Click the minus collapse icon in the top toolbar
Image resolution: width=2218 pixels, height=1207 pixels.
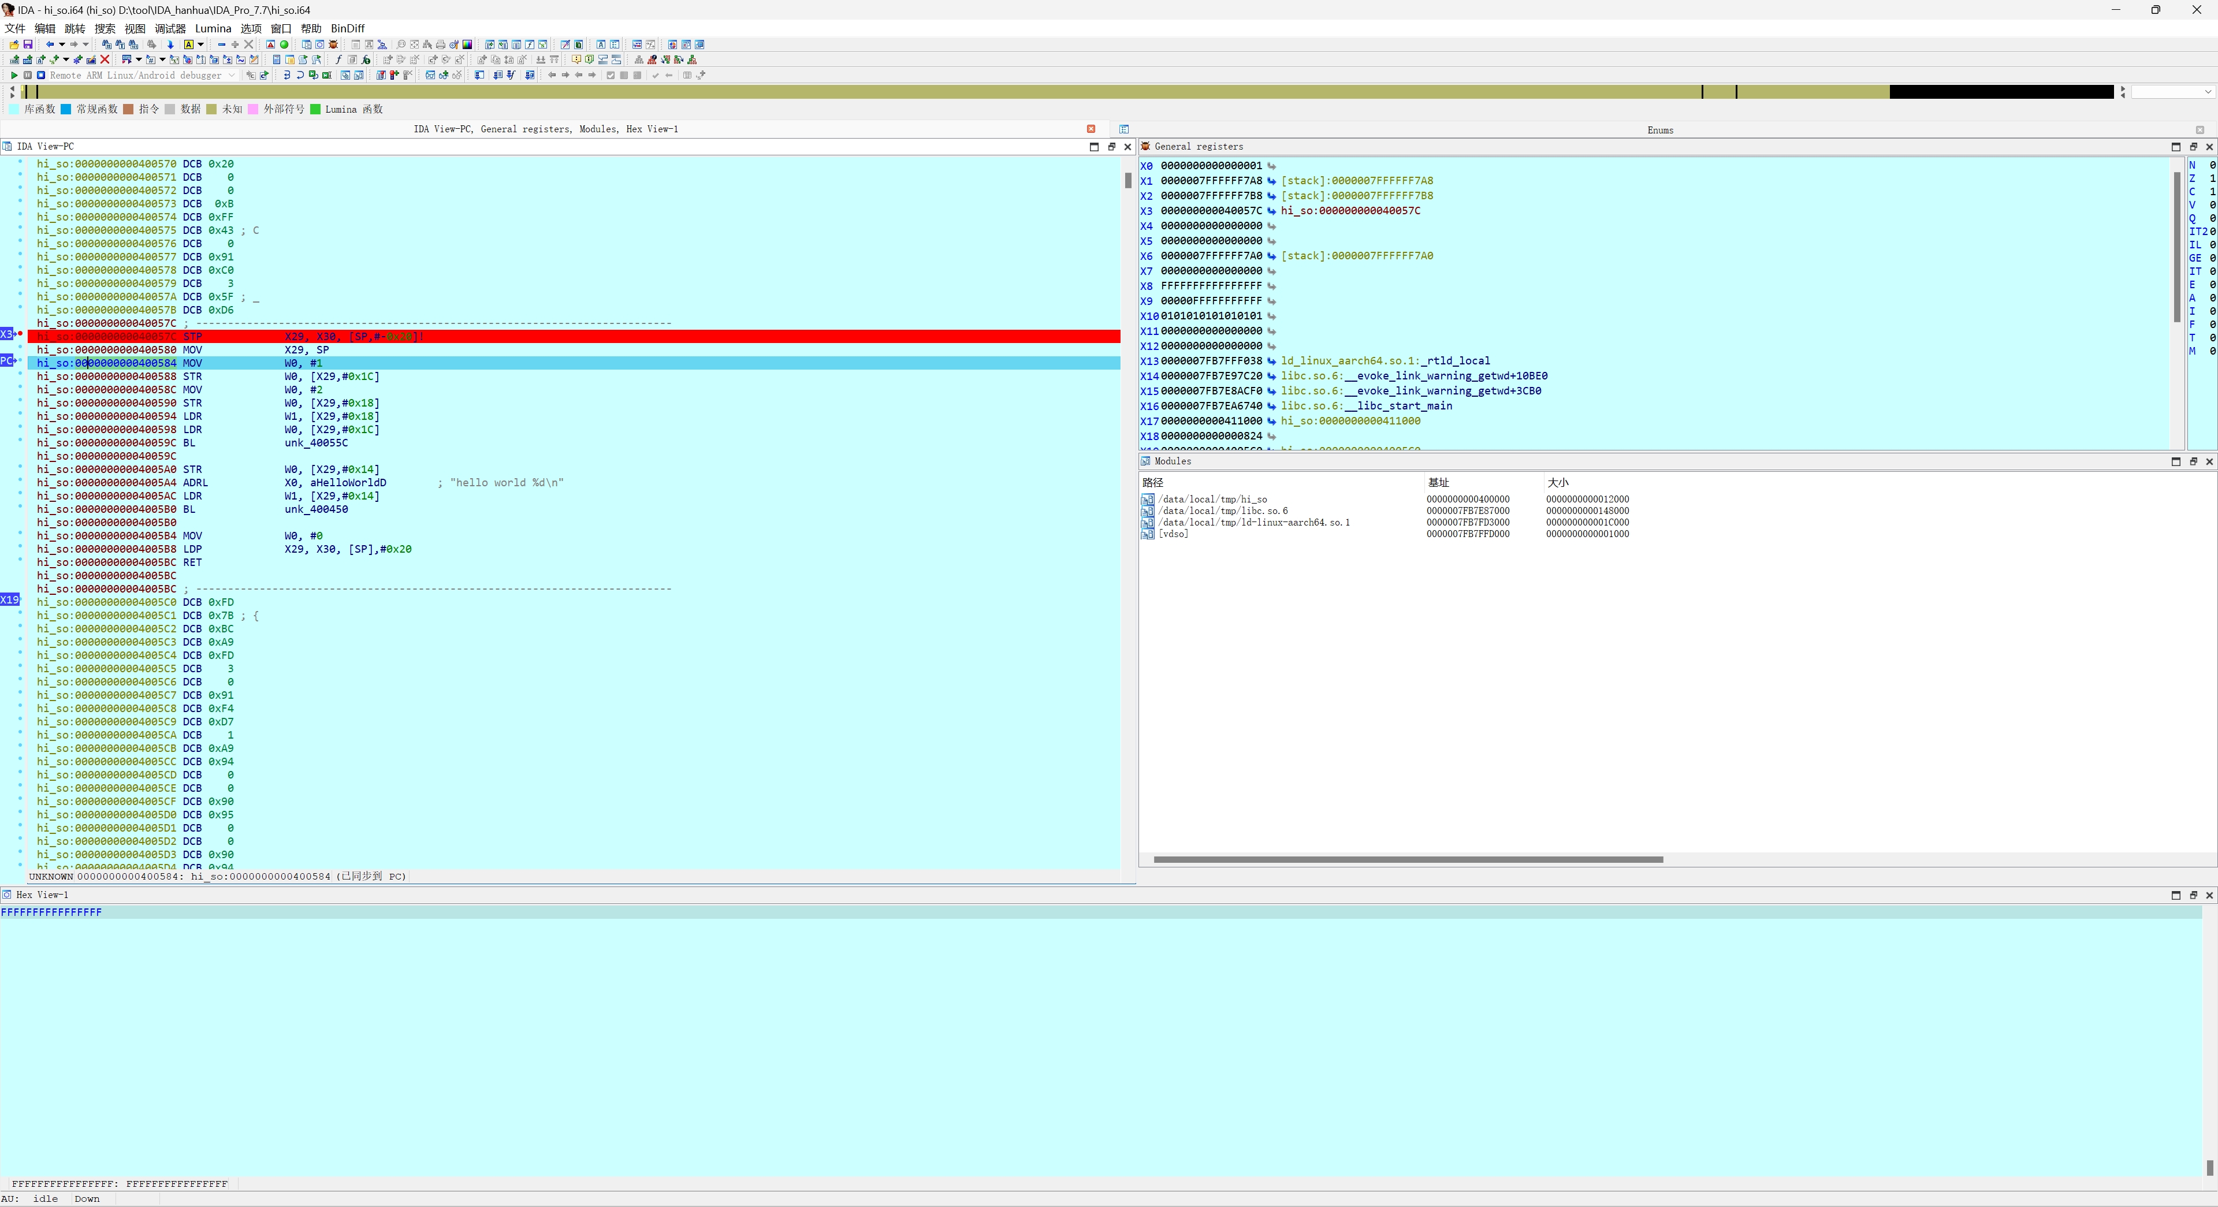221,45
